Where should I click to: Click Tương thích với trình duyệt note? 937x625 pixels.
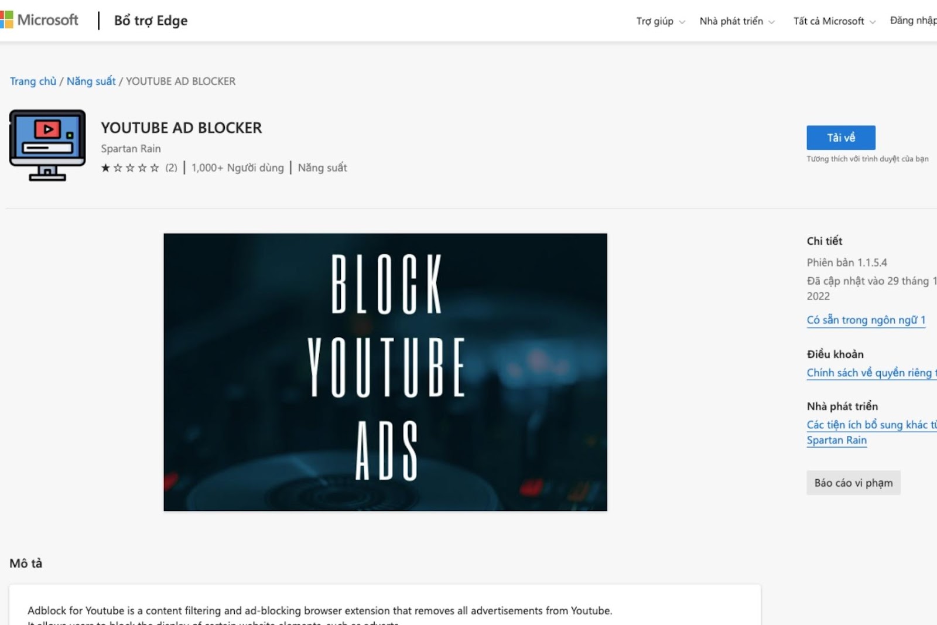[867, 159]
